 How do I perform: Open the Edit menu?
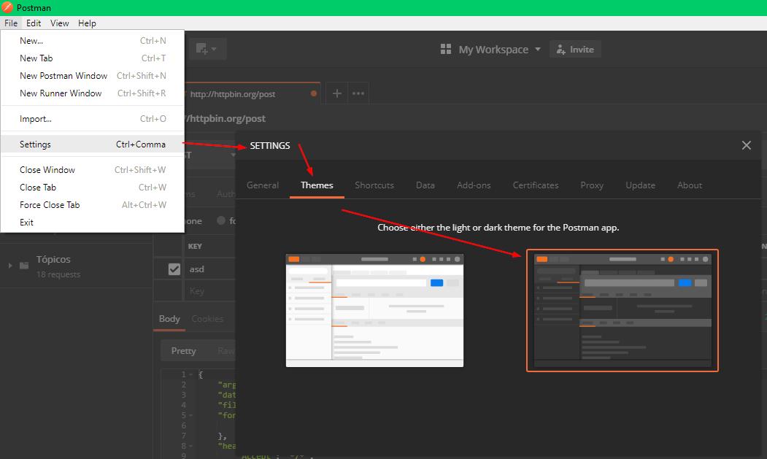click(x=34, y=23)
